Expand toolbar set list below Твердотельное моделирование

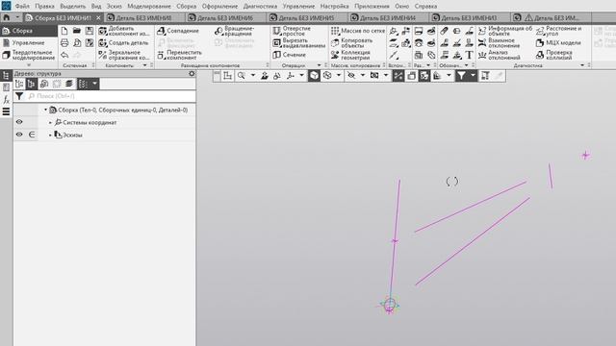[29, 65]
